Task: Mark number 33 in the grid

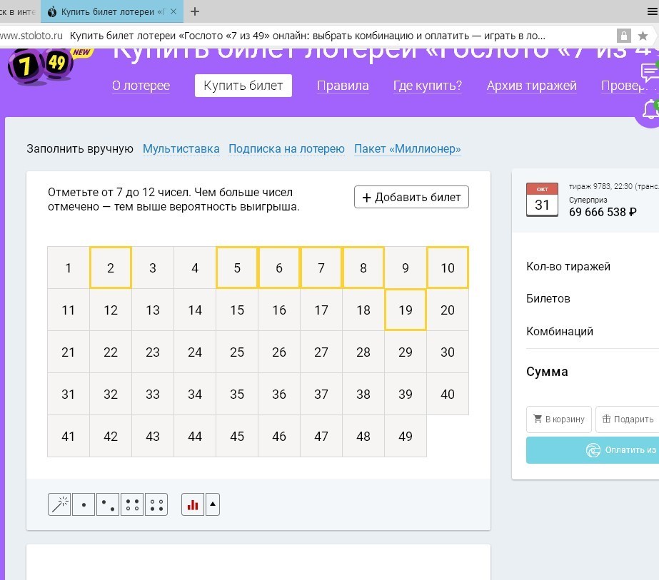Action: pos(153,394)
